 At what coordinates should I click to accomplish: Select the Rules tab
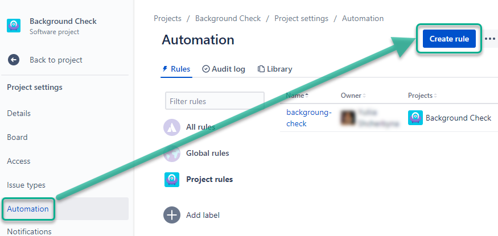[x=176, y=69]
